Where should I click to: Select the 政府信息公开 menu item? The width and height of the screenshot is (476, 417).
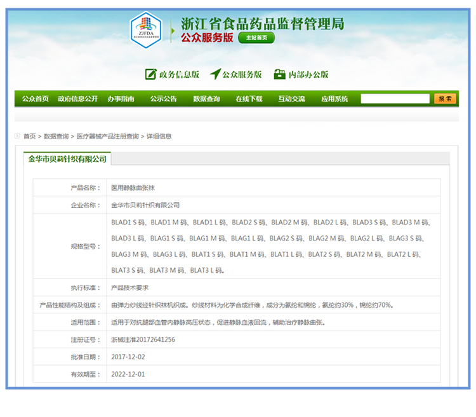[x=77, y=99]
